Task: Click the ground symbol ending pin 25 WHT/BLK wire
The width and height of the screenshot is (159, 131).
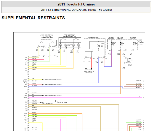Action: point(55,101)
